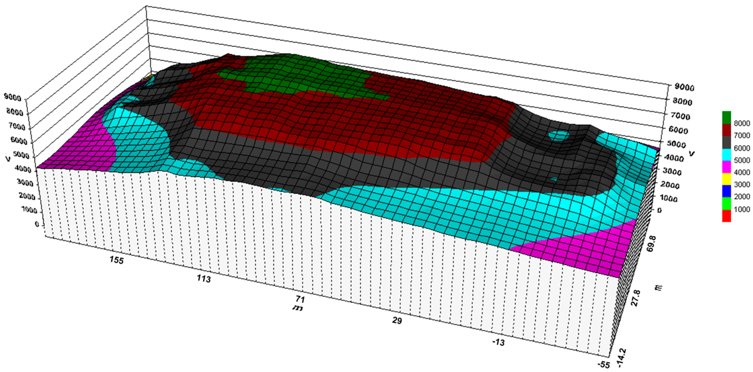Screen dimensions: 753x372
Task: Click the -13 axis tick label
Action: (x=498, y=342)
